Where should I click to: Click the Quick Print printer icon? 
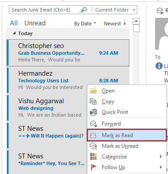click(x=93, y=112)
